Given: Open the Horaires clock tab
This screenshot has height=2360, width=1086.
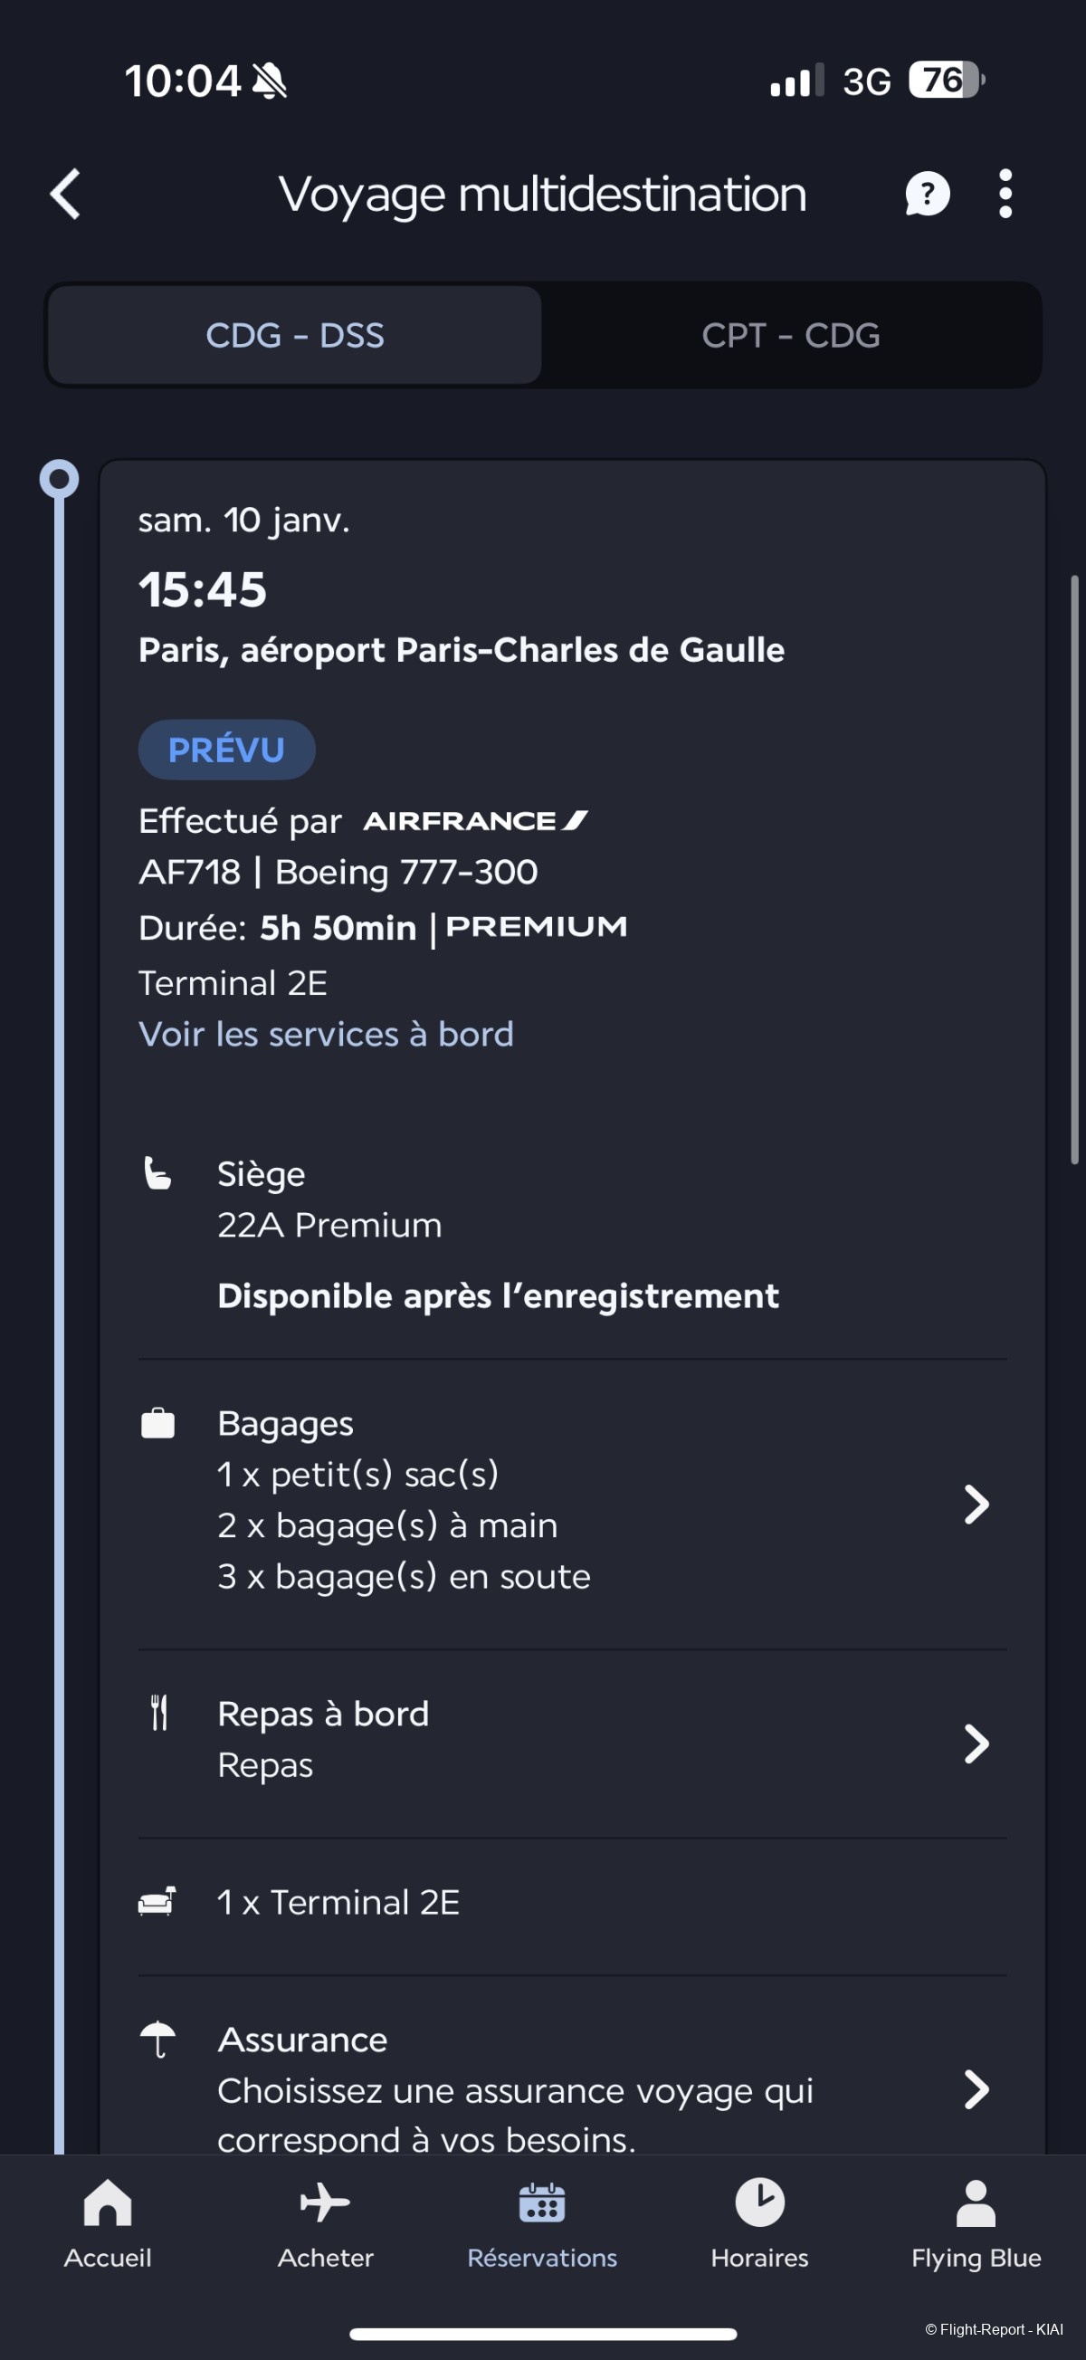Looking at the screenshot, I should [759, 2222].
